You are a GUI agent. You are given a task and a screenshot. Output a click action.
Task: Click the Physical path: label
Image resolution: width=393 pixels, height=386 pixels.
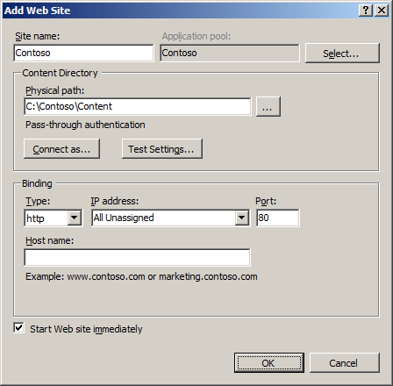tap(54, 90)
